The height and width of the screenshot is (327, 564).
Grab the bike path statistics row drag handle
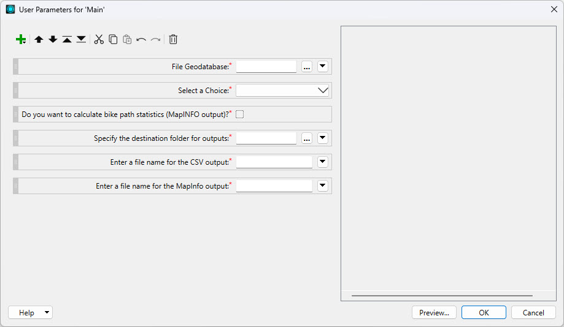coord(15,114)
